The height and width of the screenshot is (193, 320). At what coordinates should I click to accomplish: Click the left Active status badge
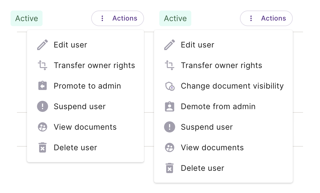click(x=26, y=18)
